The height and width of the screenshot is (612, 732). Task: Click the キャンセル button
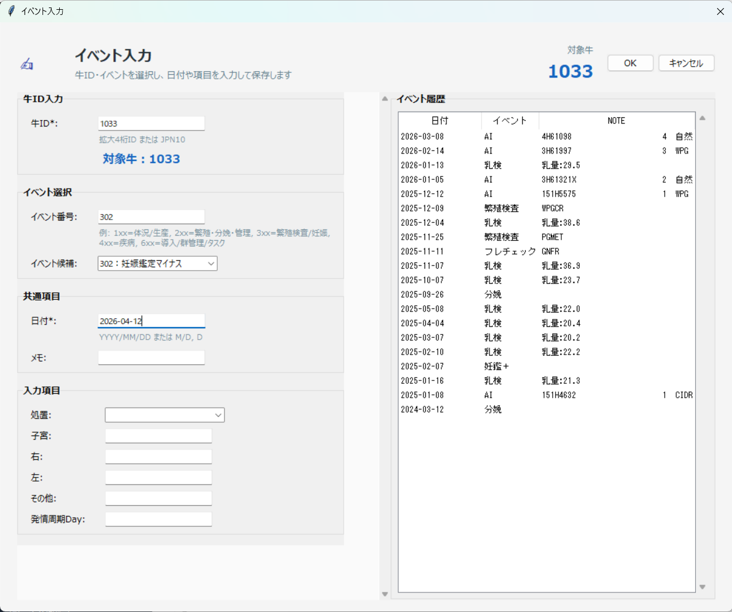(x=686, y=63)
